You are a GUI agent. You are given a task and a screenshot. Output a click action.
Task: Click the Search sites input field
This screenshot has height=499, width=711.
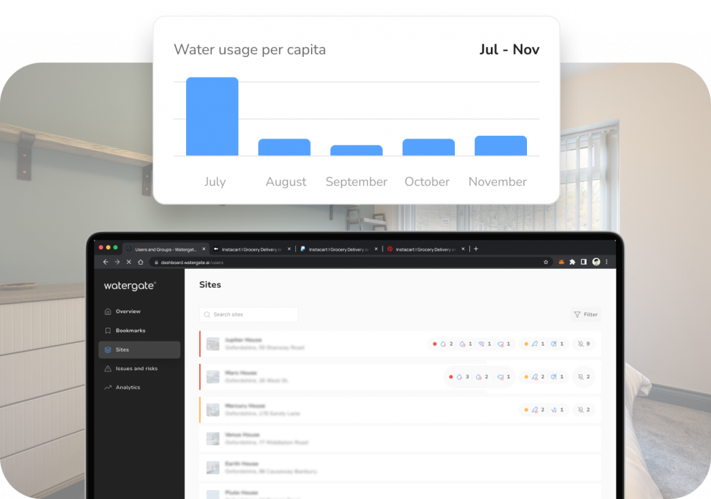[249, 315]
